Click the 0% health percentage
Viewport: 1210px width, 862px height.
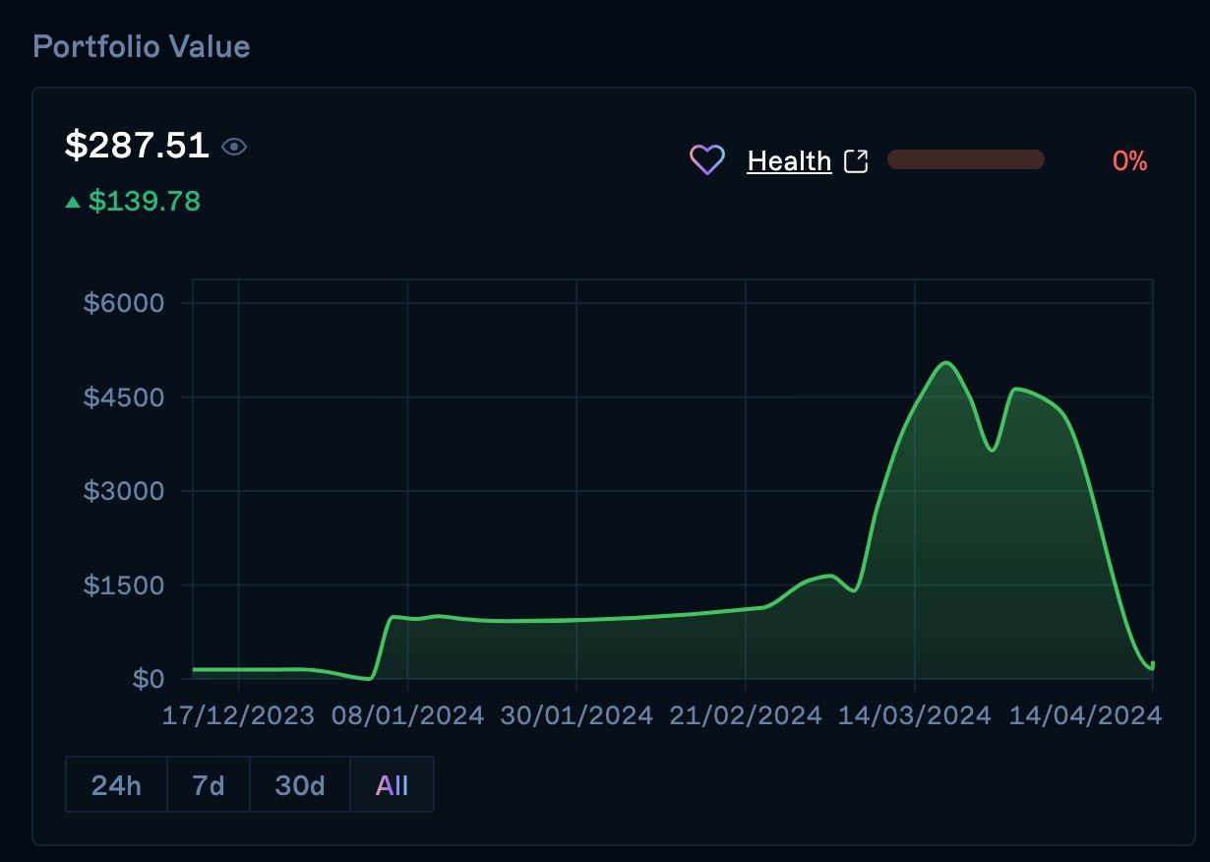[1130, 161]
